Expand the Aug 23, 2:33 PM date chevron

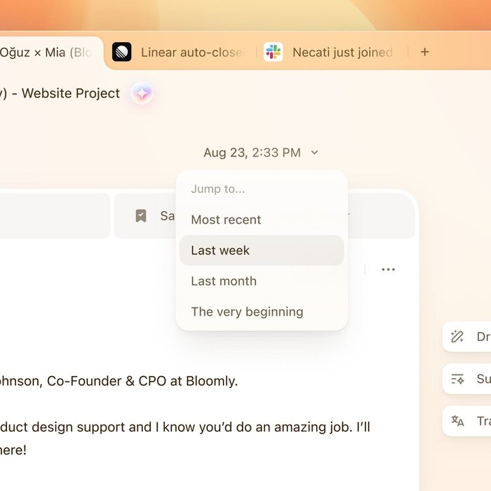(x=314, y=152)
